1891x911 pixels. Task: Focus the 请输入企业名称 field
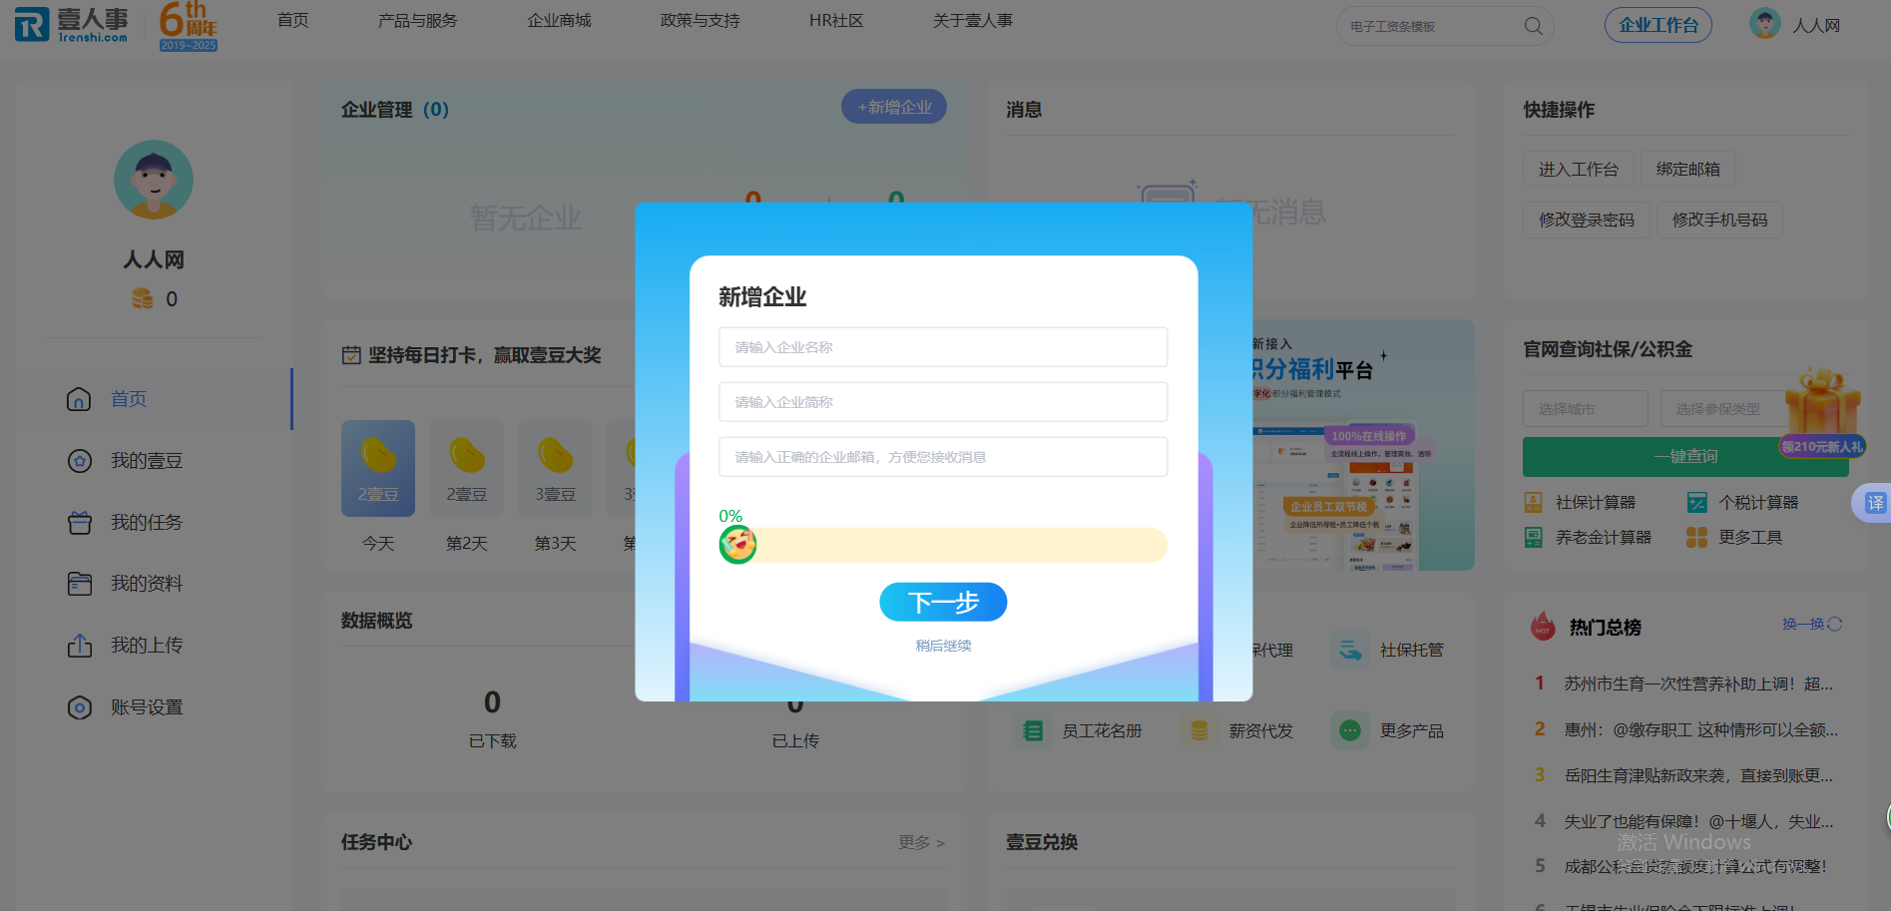[x=943, y=347]
